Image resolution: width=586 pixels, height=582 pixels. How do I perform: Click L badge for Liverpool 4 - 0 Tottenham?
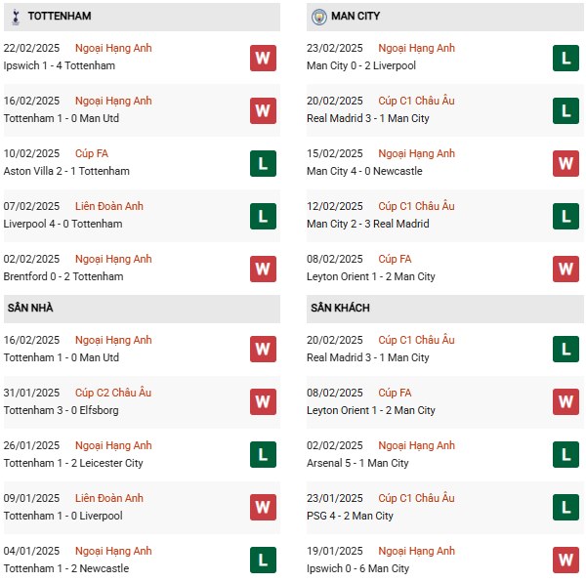pos(263,216)
